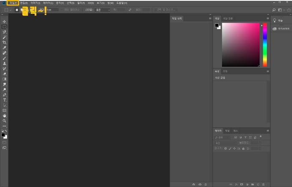Toggle lock all padlock in Layers panel
292x187 pixels.
pos(243,149)
